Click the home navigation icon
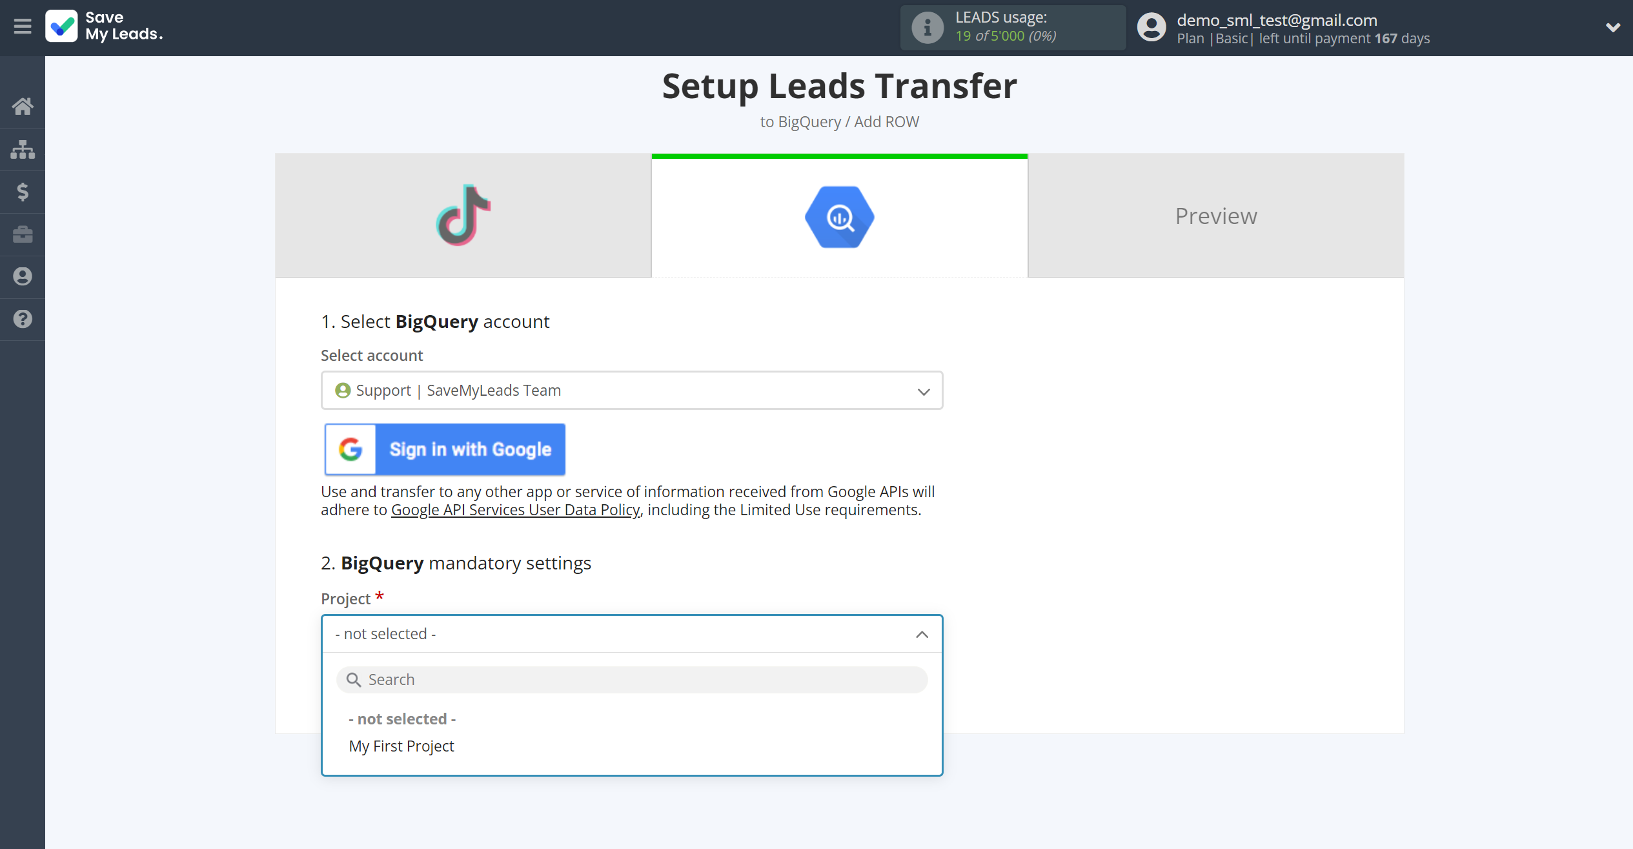Viewport: 1633px width, 849px height. [23, 106]
